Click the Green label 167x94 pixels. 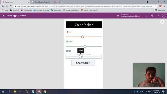pyautogui.click(x=70, y=42)
